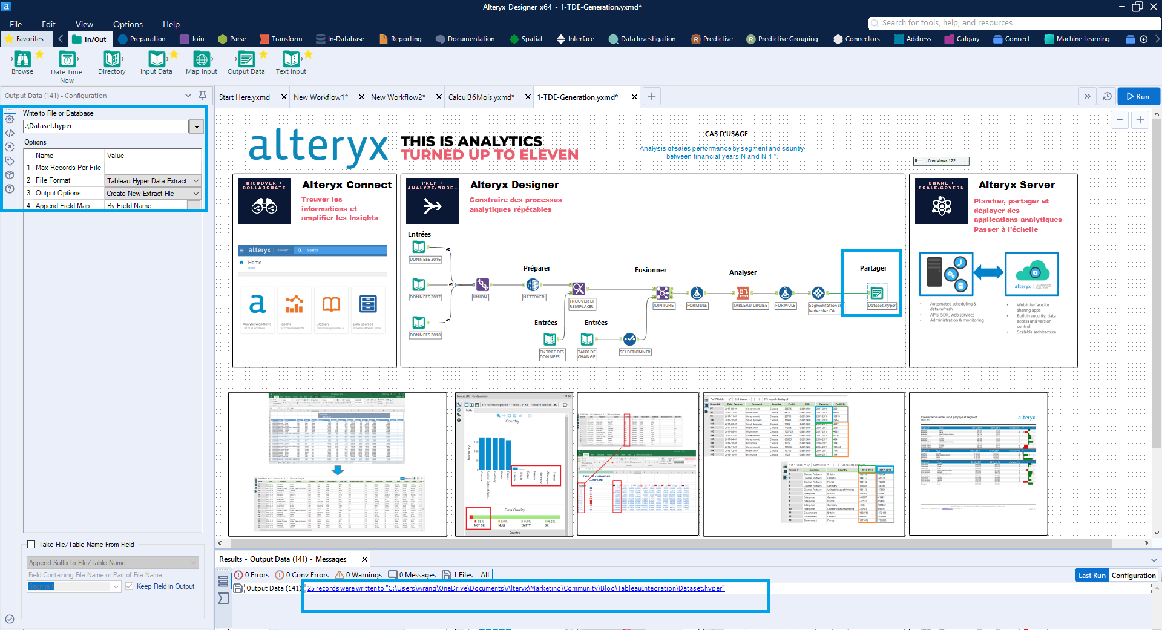Open the Annotation tag icon in configuration sidebar
Viewport: 1162px width, 630px height.
coord(10,161)
